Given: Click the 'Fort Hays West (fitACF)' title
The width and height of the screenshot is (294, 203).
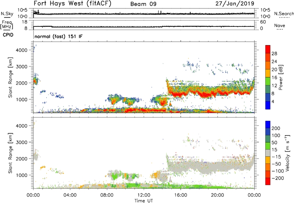Looking at the screenshot, I should [72, 4].
